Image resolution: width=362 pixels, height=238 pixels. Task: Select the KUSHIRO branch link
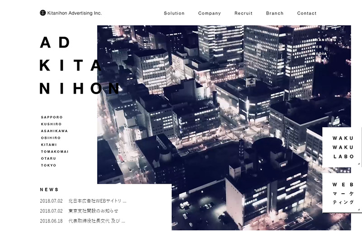pos(51,124)
